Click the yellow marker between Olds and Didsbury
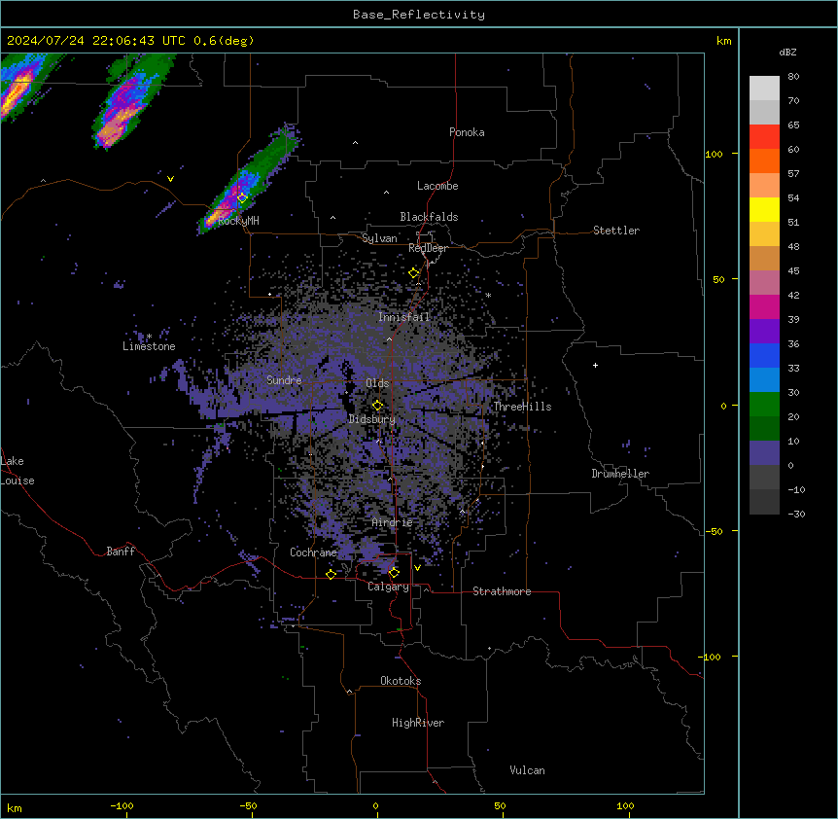Viewport: 838px width, 819px height. [x=377, y=406]
